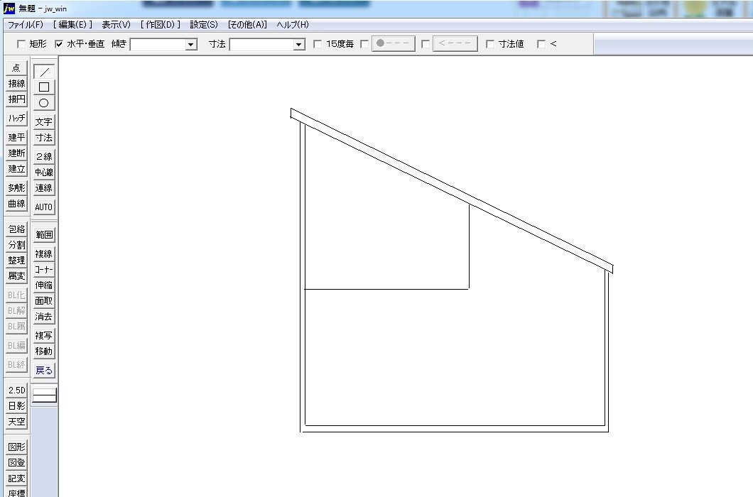The width and height of the screenshot is (753, 497).
Task: Open the 天空 sky factor tool
Action: 16,422
